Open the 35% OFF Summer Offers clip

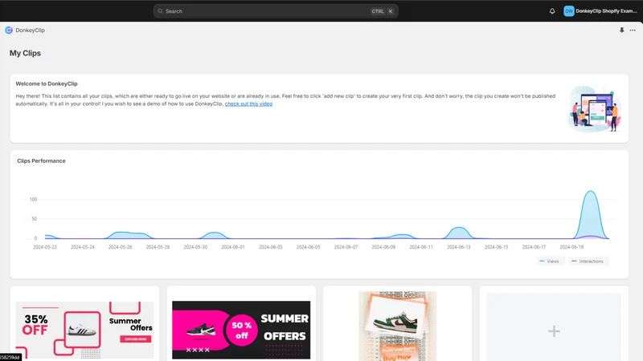[x=84, y=330]
